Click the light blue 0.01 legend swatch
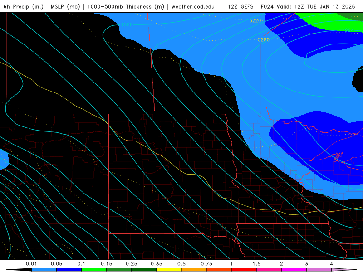 [44, 270]
